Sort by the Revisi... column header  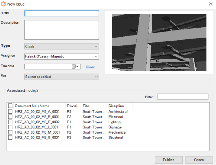pyautogui.click(x=73, y=106)
